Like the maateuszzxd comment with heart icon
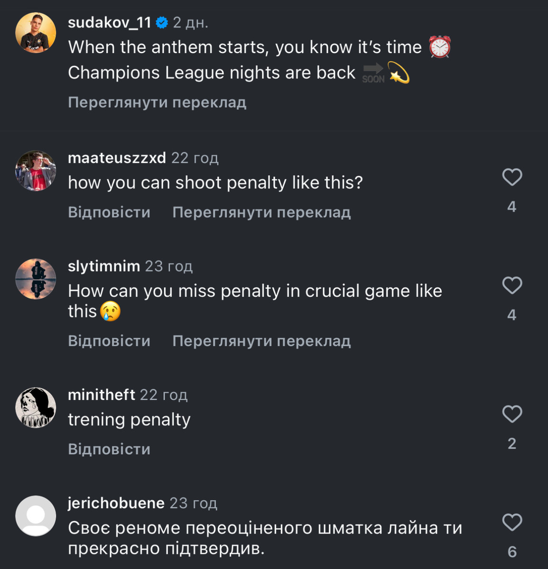The width and height of the screenshot is (548, 569). 512,177
